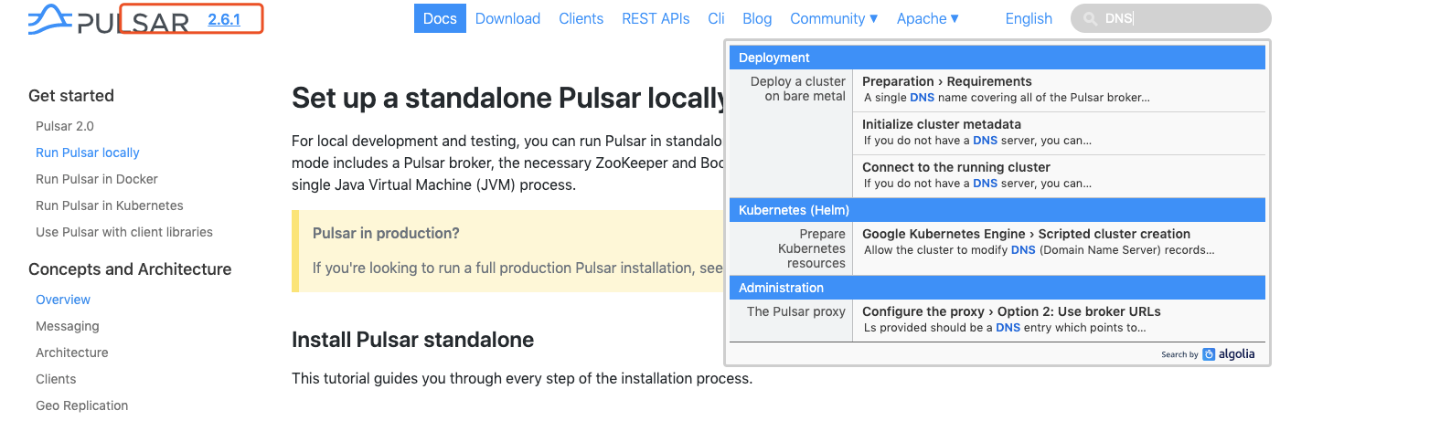Viewport: 1440px width, 421px height.
Task: Click the magnifier icon in search box
Action: pyautogui.click(x=1090, y=18)
